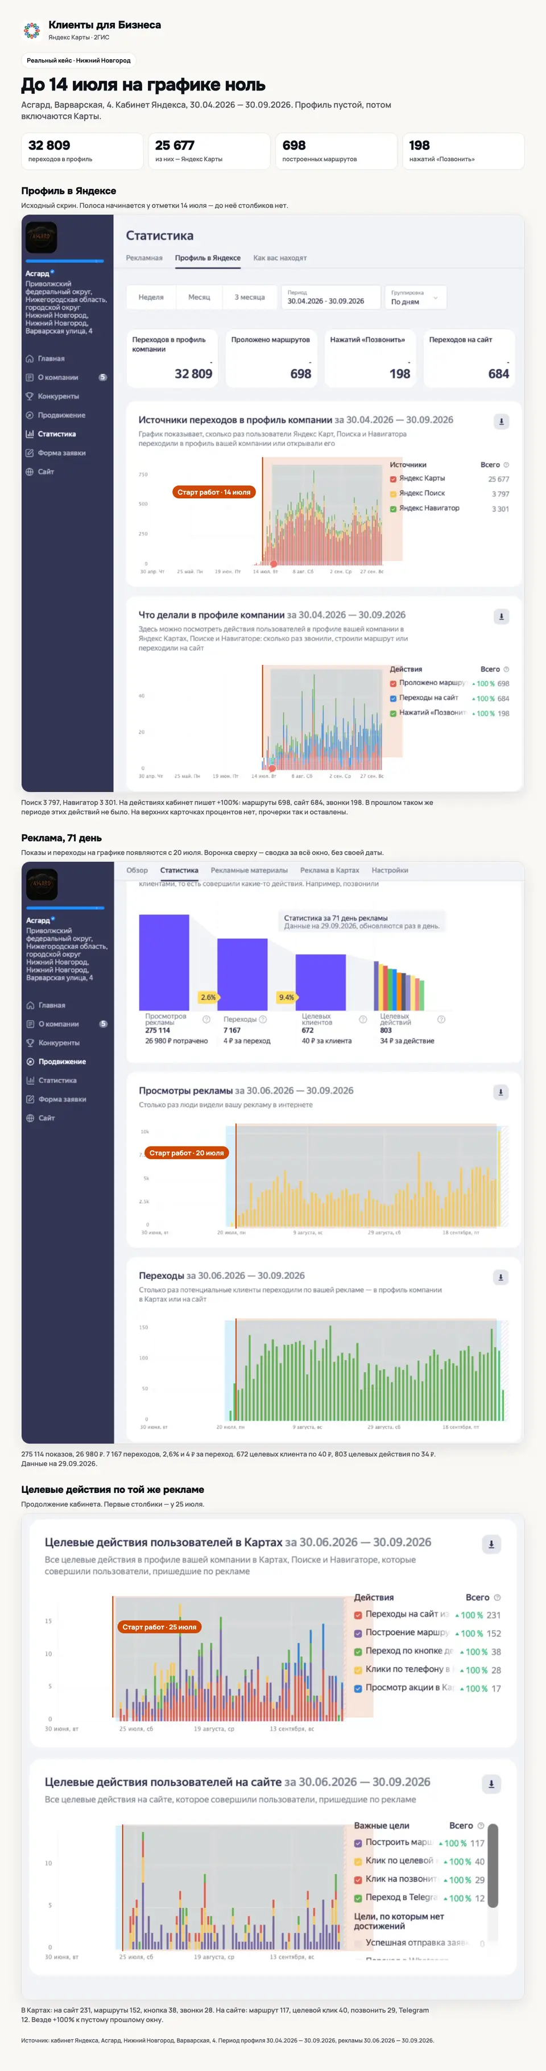Click the help icon beside Просмотров рекламы in the funnel
The height and width of the screenshot is (2071, 546).
(206, 1020)
